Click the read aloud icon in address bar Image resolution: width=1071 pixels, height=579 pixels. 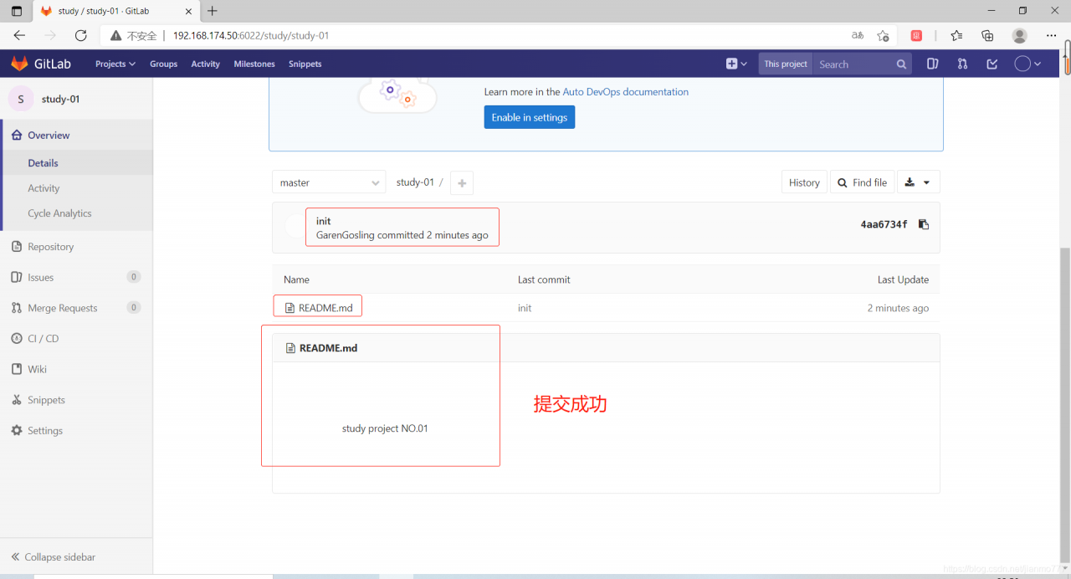858,35
